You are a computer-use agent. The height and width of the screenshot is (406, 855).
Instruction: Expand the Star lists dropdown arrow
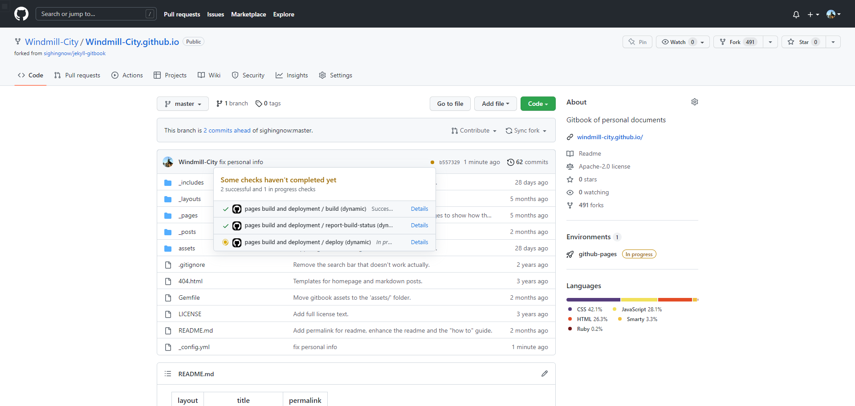[x=833, y=42]
